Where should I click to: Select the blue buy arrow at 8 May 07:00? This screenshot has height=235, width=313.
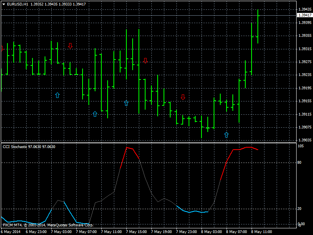(227, 135)
